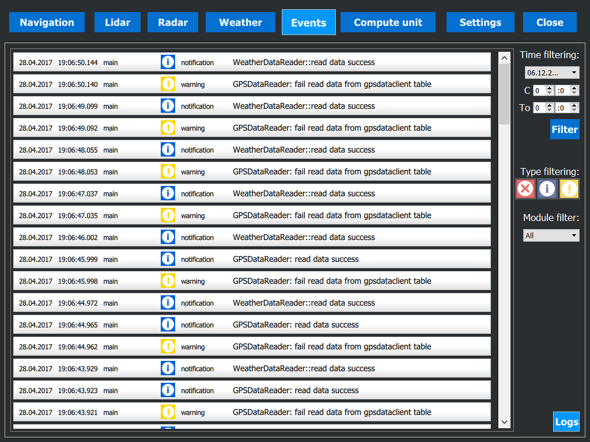Click the warning icon on the 19:06:43.921 row
590x442 pixels.
(x=168, y=412)
